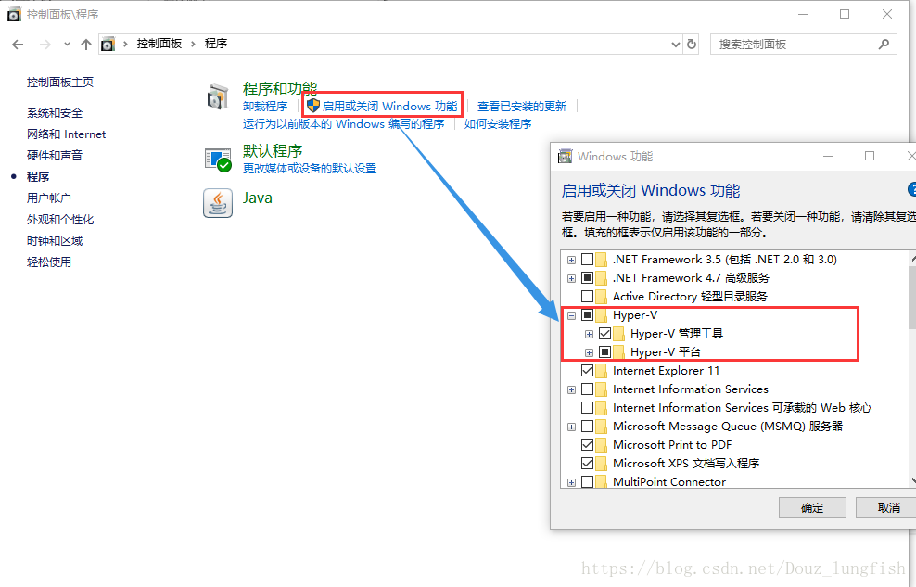Click 取消 button in Windows 功能 dialog
Screen dimensions: 916x587
point(888,507)
